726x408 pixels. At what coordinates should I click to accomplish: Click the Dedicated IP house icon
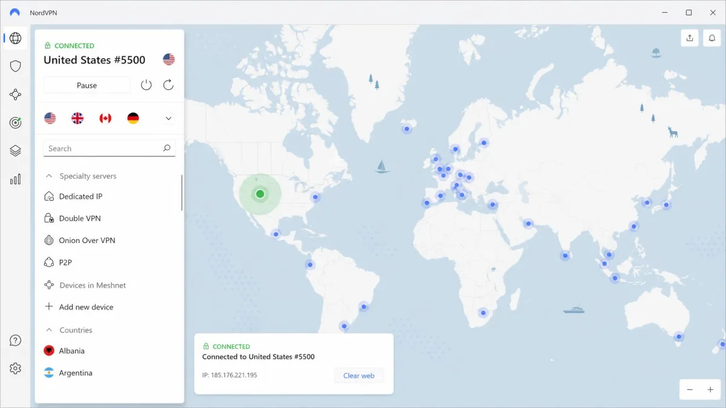point(50,196)
